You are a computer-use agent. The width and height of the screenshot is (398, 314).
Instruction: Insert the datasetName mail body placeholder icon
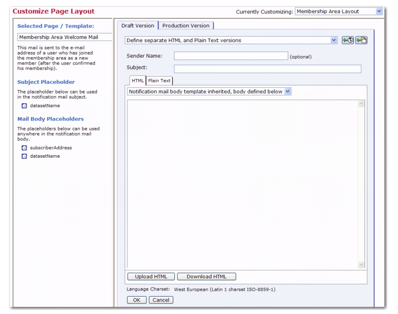(x=24, y=156)
